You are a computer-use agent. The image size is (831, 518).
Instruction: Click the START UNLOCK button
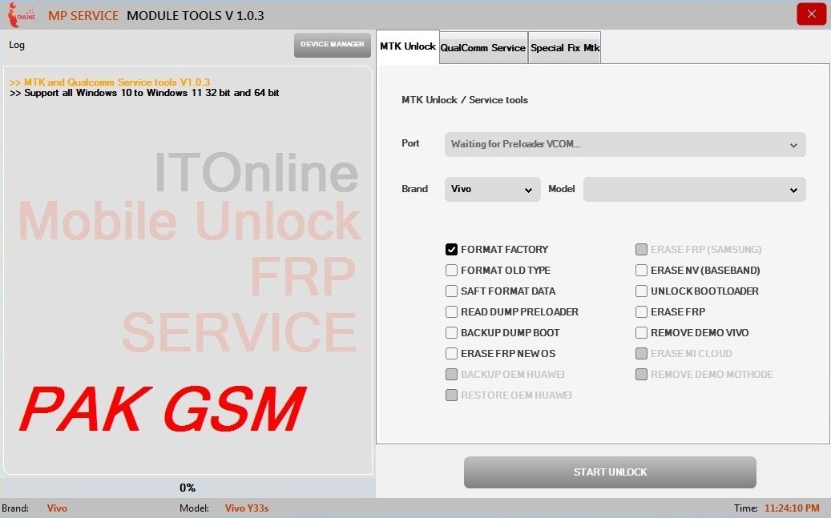pyautogui.click(x=610, y=472)
